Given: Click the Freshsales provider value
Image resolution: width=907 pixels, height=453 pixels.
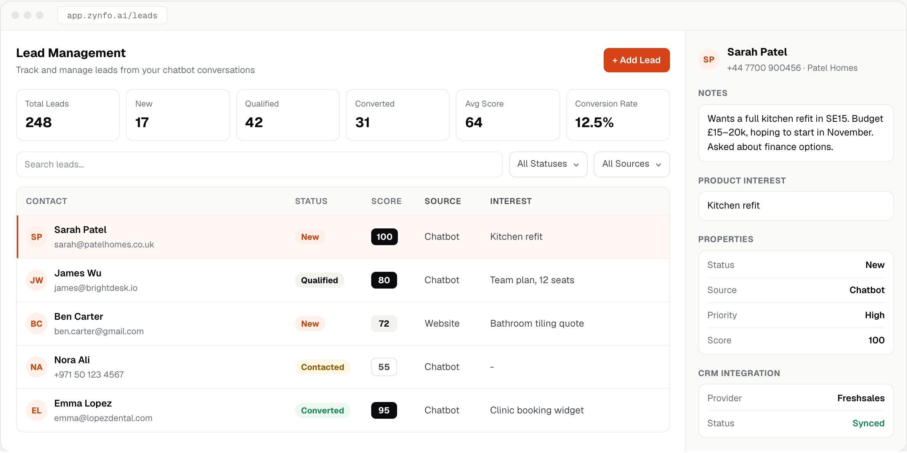Looking at the screenshot, I should tap(861, 398).
